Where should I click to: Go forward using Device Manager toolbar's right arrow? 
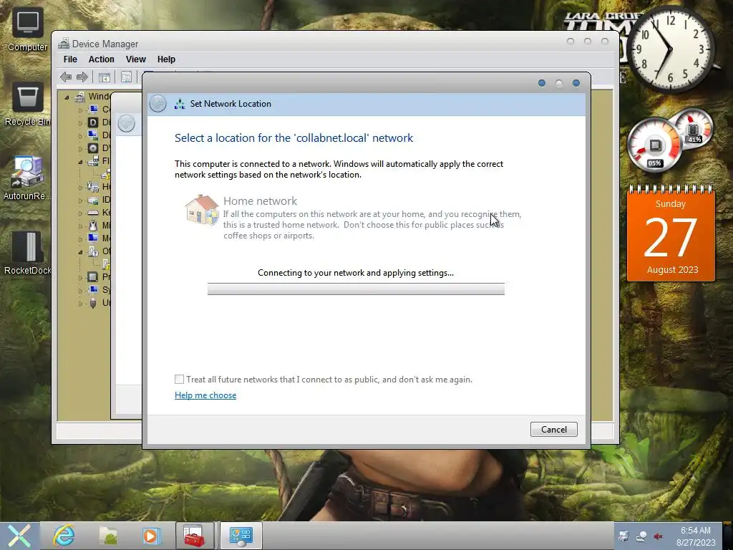[x=82, y=77]
